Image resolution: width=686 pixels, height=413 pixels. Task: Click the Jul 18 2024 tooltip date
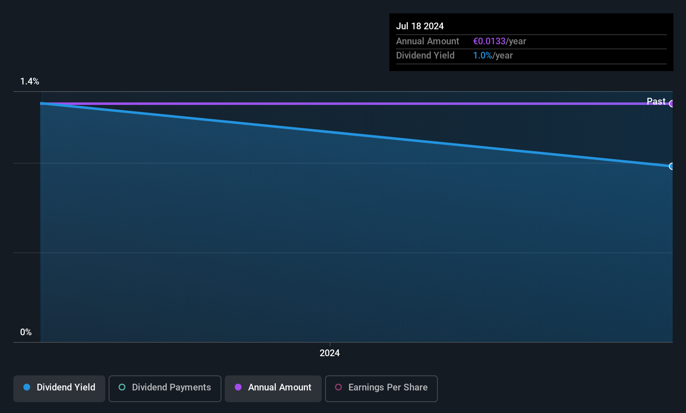click(x=420, y=26)
